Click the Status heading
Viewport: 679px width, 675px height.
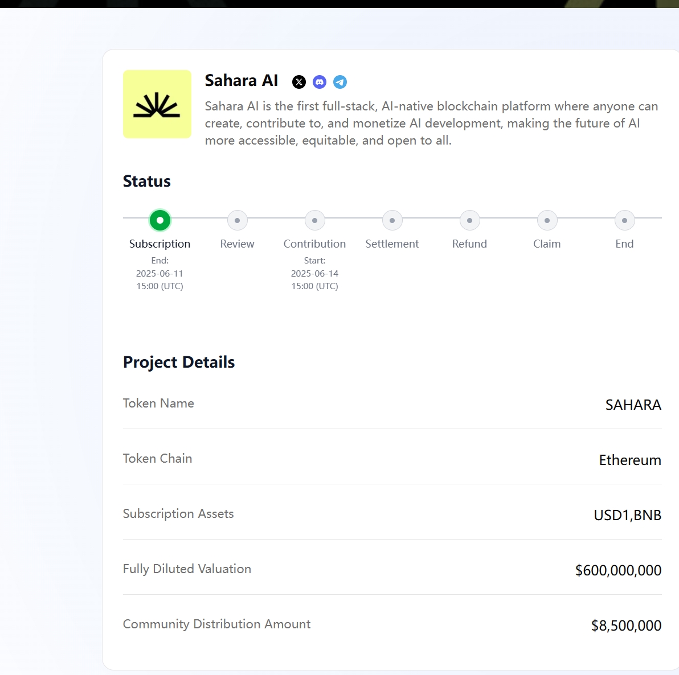[x=147, y=182]
